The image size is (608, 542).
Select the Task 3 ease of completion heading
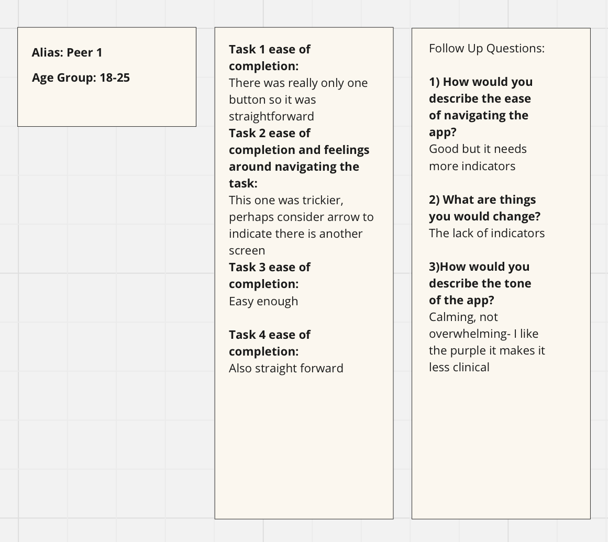(x=270, y=275)
